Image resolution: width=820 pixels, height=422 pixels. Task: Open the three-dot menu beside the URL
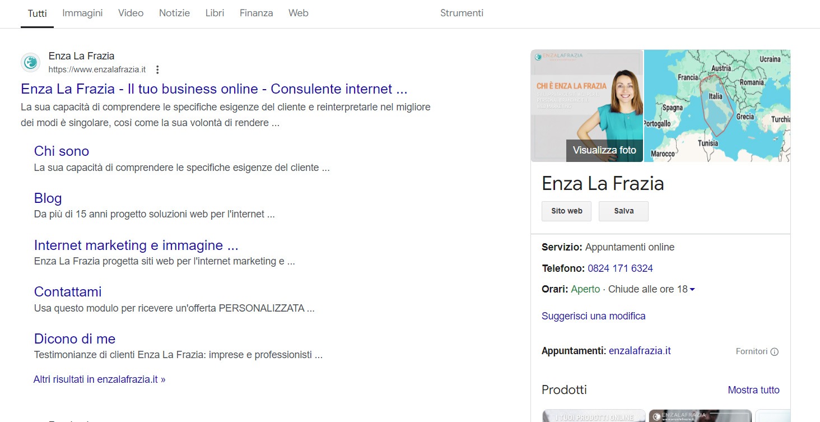[x=157, y=69]
